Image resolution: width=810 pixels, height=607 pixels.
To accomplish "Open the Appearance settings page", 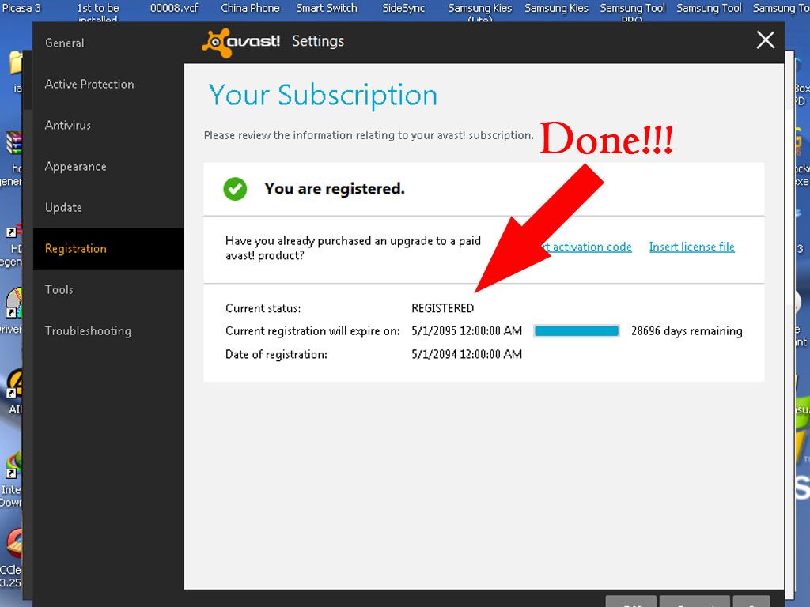I will coord(76,166).
